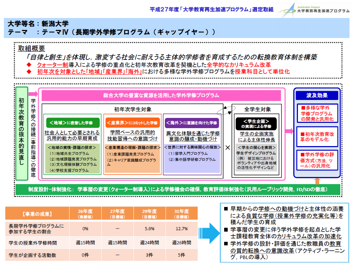
Task: Click column header 26年度(実績値)
Action: [85, 214]
